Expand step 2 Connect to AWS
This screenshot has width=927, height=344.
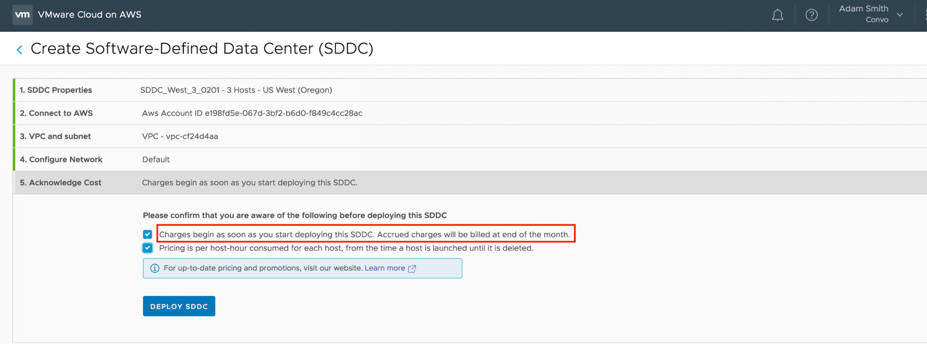(x=470, y=113)
